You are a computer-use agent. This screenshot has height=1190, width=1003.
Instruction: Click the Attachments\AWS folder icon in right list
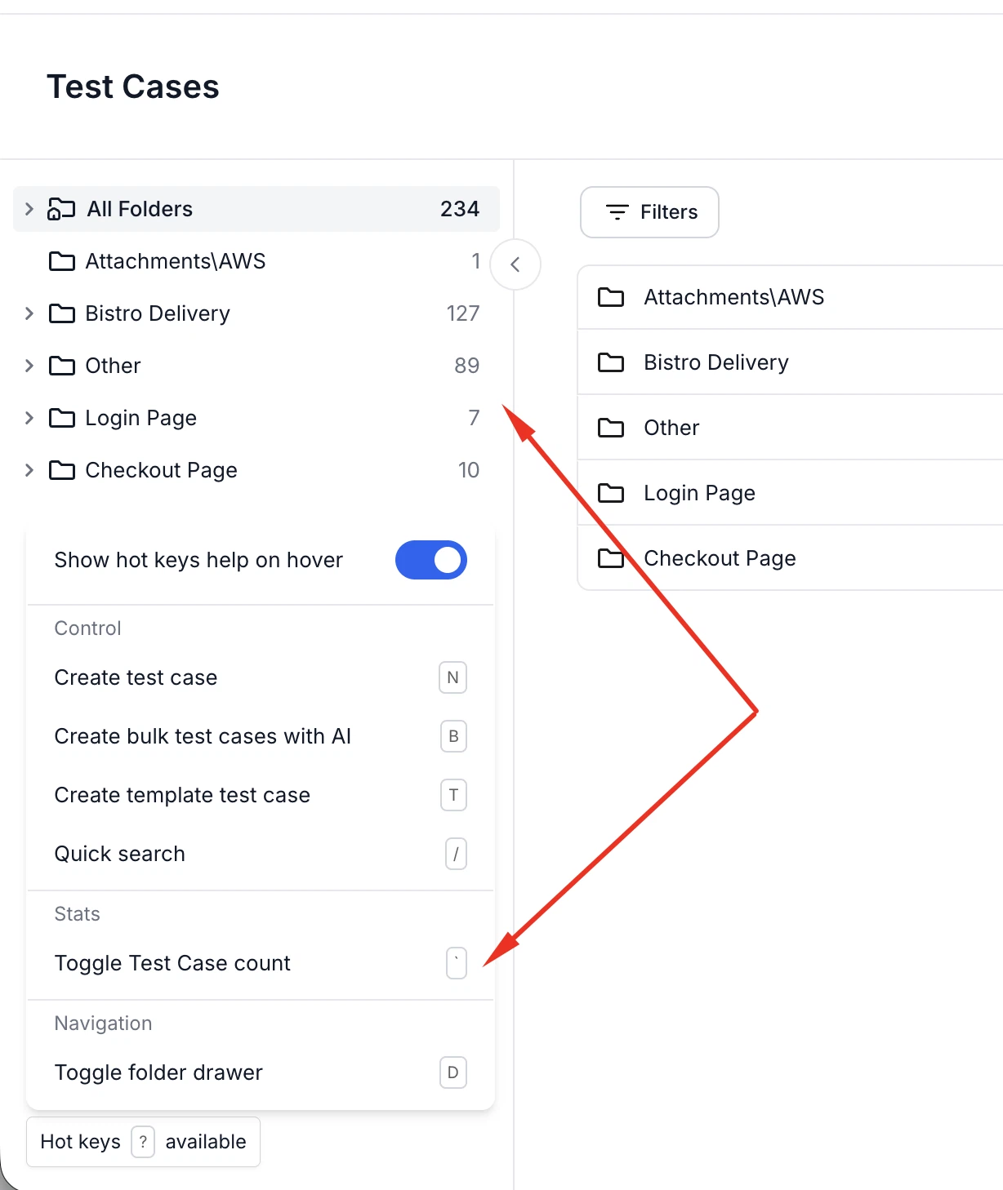point(611,297)
